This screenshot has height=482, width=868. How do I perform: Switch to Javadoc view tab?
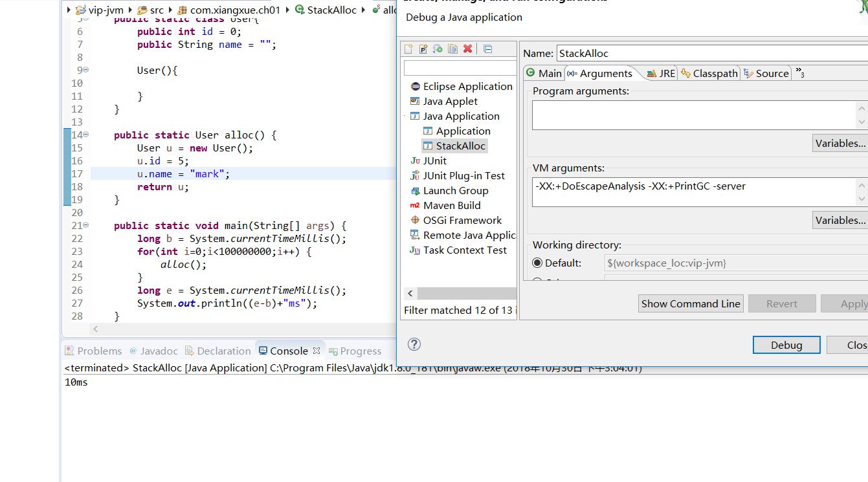pos(153,351)
